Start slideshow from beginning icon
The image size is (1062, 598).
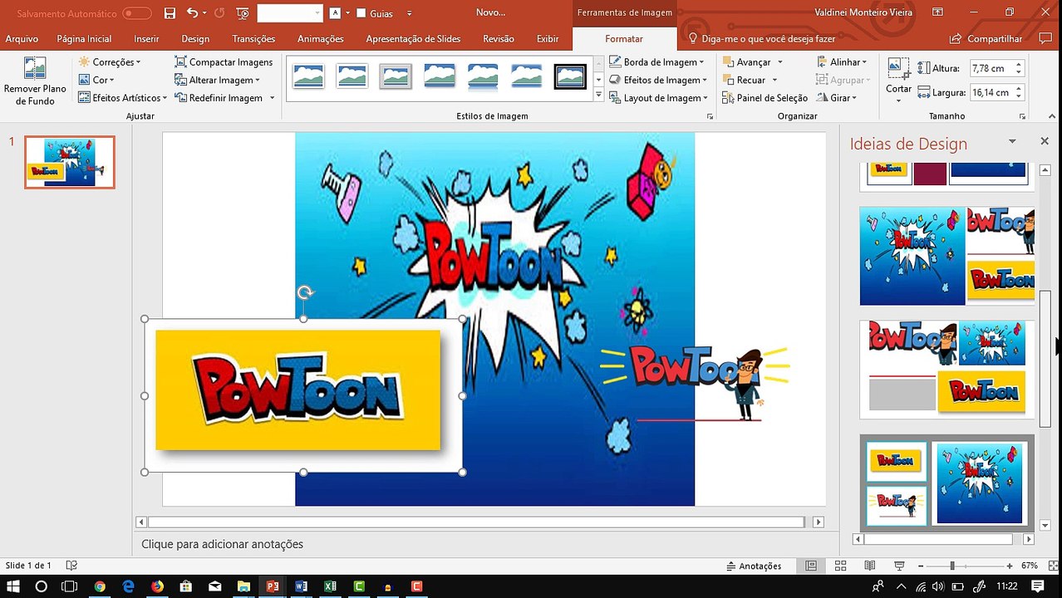pyautogui.click(x=243, y=13)
